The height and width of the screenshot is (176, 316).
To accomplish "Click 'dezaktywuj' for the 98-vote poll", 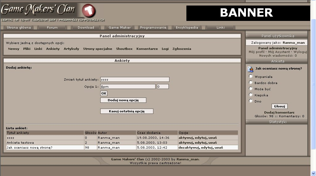I will [189, 148].
